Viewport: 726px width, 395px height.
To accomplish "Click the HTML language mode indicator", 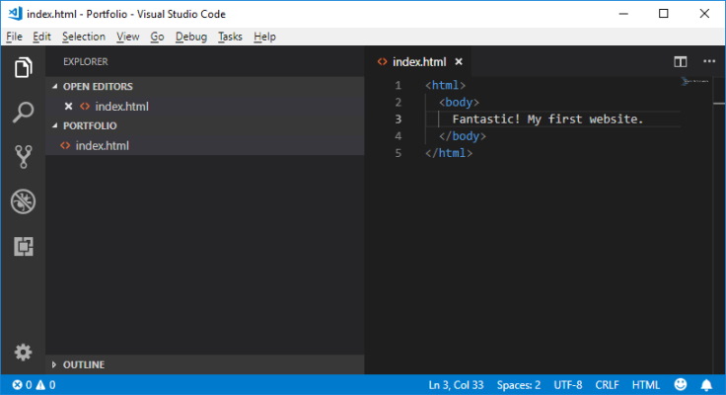I will click(645, 385).
